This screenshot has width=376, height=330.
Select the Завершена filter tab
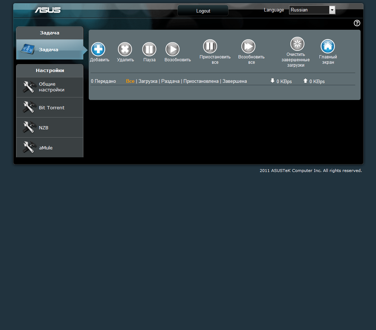point(235,81)
